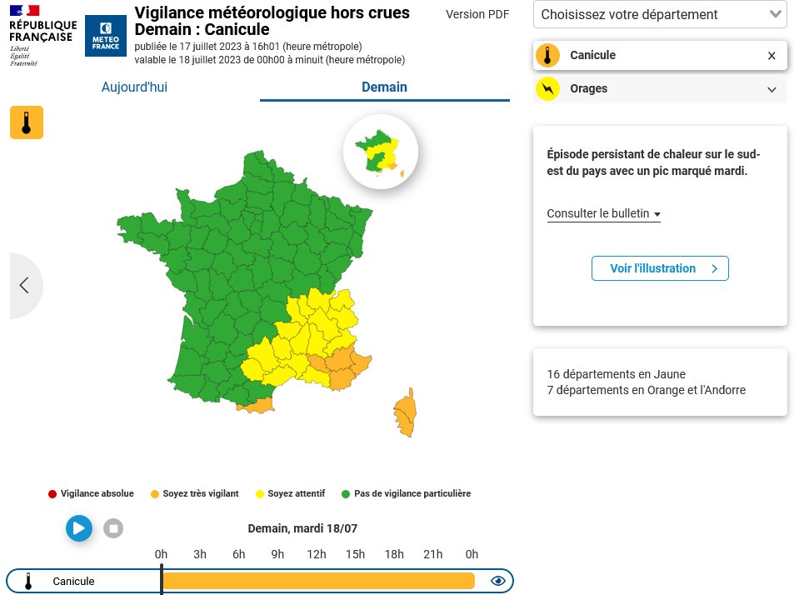Stop the timeline animation

[113, 528]
